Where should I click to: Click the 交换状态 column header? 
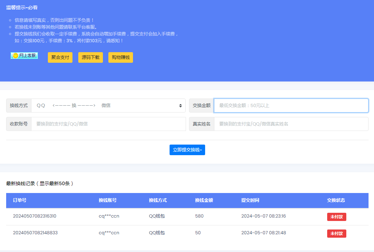point(336,201)
